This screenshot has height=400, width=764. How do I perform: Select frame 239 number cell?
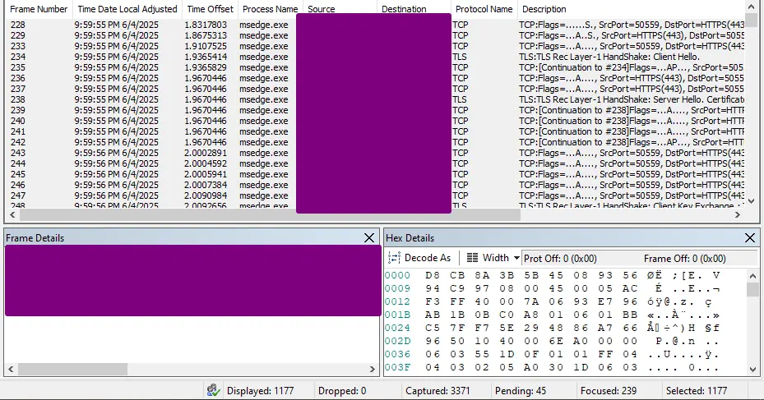point(18,110)
